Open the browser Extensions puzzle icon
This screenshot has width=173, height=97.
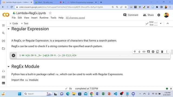point(157,7)
